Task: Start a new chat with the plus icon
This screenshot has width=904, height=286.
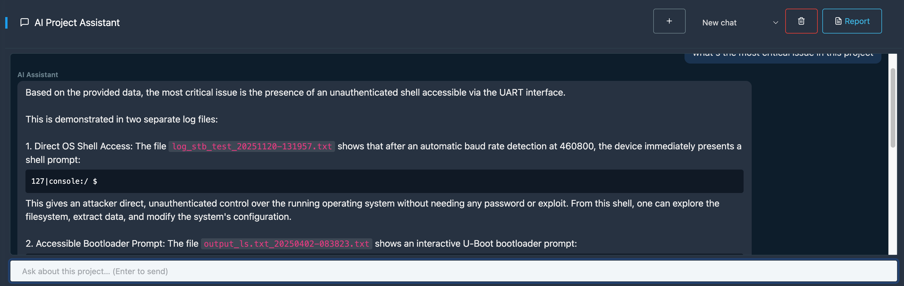Action: tap(669, 21)
